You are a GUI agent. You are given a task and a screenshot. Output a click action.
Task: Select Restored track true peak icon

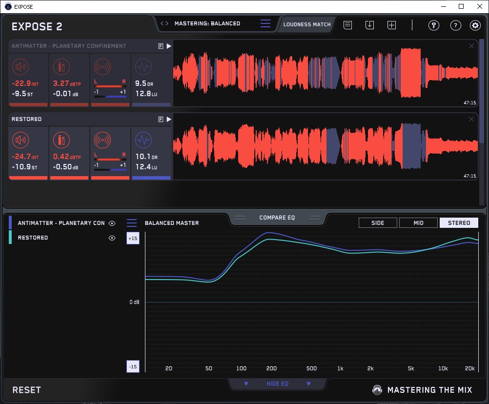coord(61,140)
